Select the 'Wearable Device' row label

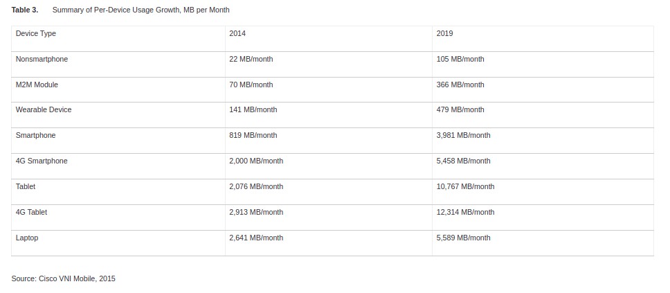44,109
